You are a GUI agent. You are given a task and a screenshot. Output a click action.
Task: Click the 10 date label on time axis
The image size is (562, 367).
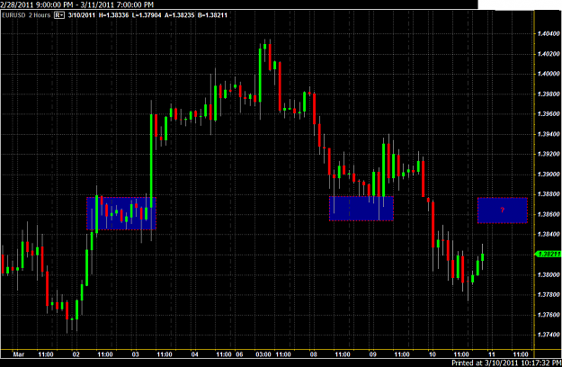pyautogui.click(x=433, y=354)
